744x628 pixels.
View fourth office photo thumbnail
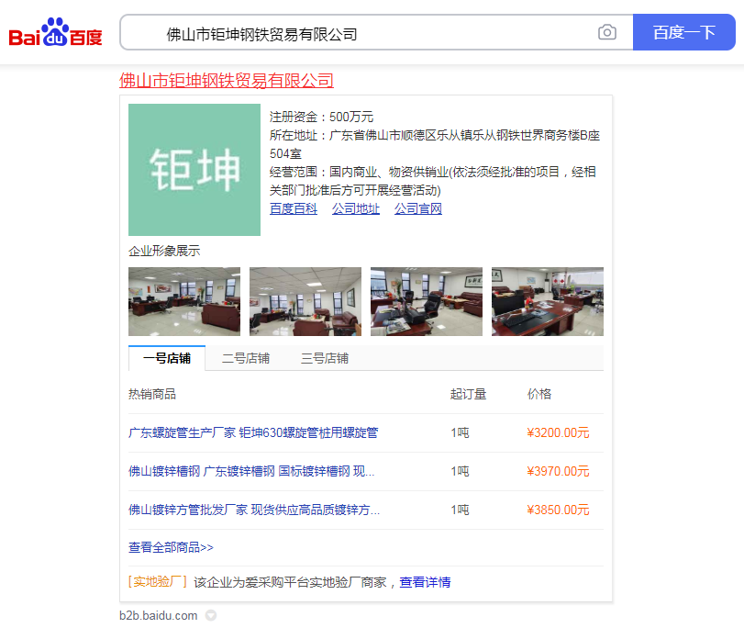point(547,301)
